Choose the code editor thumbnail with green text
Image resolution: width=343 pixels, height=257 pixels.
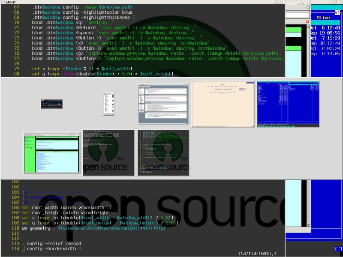(x=163, y=152)
